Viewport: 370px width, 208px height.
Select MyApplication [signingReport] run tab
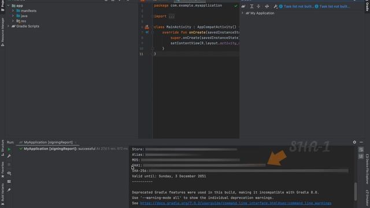tap(48, 142)
